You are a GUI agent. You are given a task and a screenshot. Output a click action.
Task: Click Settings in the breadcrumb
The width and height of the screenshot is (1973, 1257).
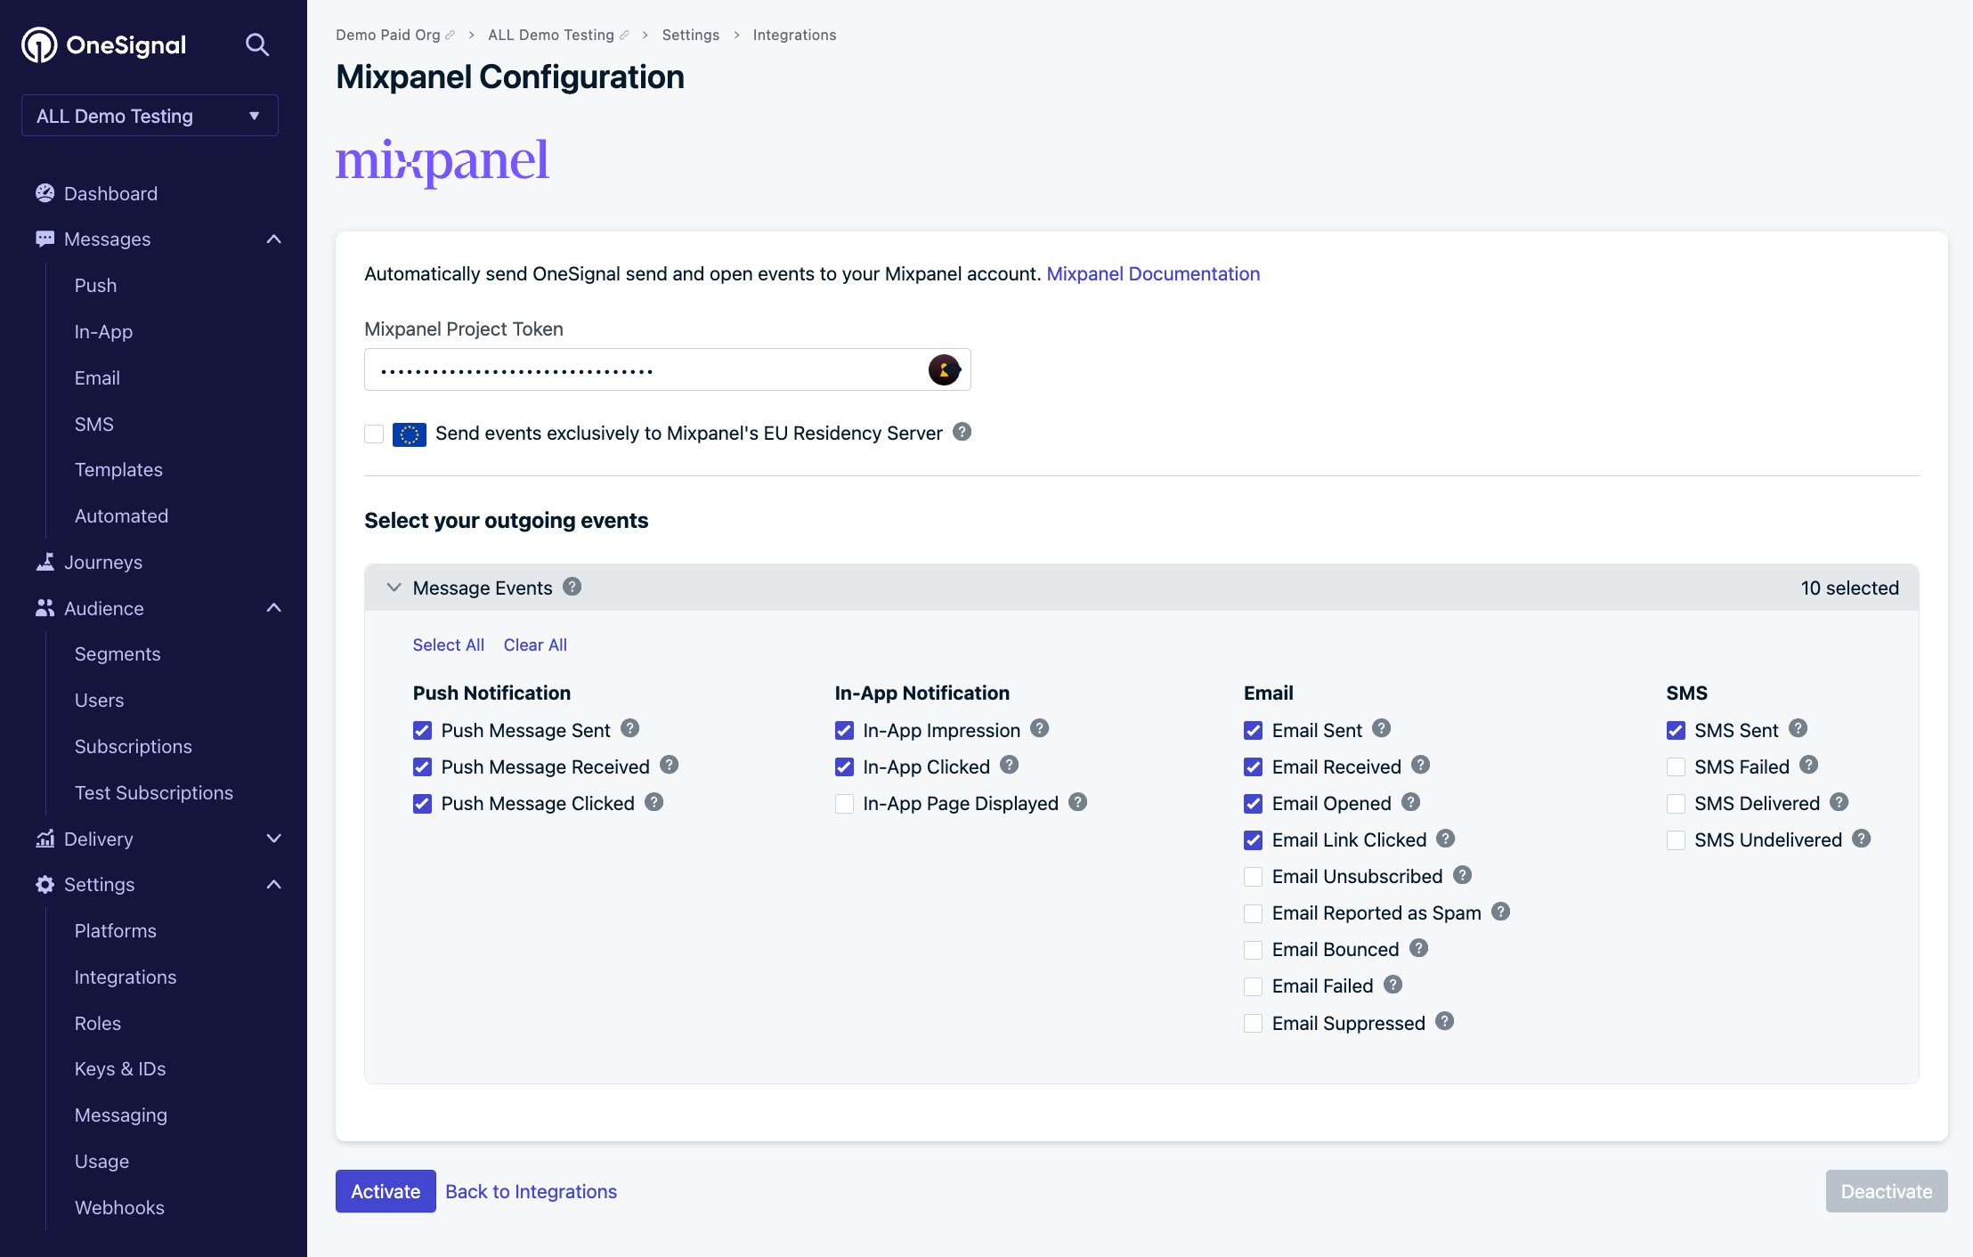click(x=691, y=35)
